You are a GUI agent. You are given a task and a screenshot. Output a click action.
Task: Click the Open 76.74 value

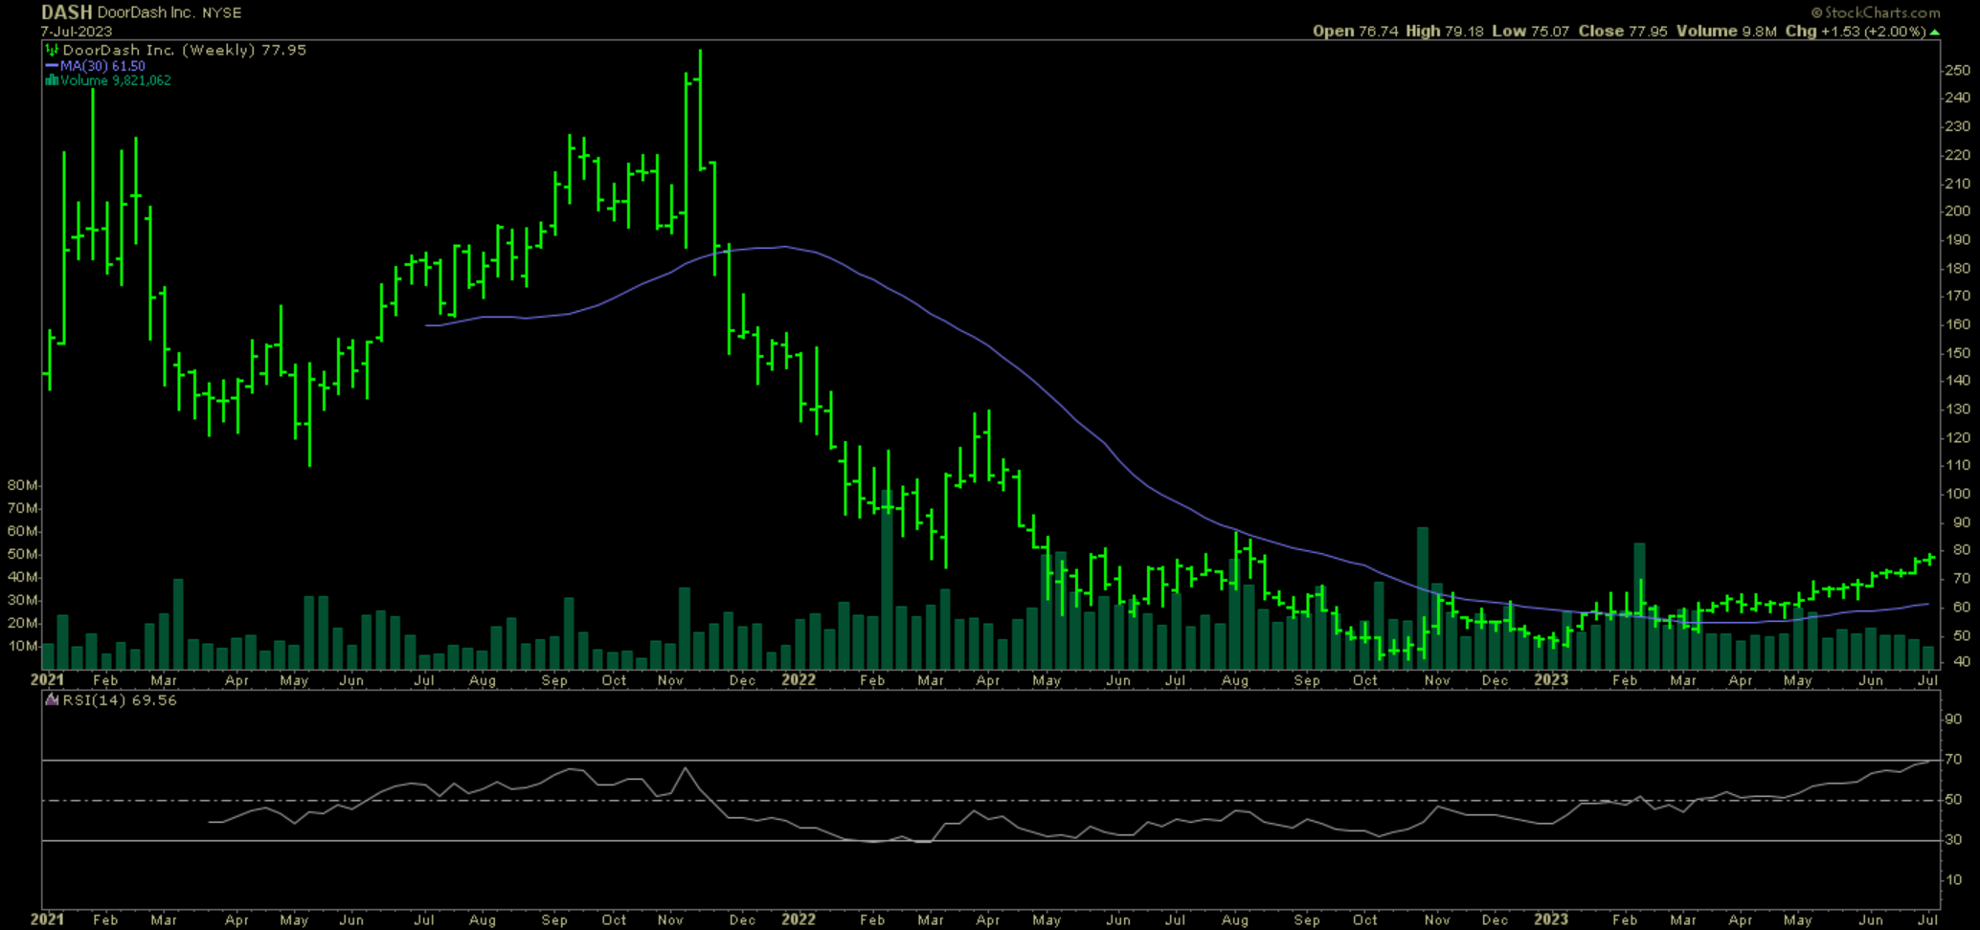click(1355, 32)
